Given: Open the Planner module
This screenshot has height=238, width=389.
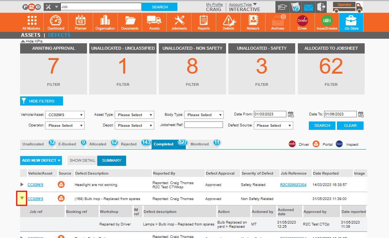Looking at the screenshot, I should click(x=80, y=22).
